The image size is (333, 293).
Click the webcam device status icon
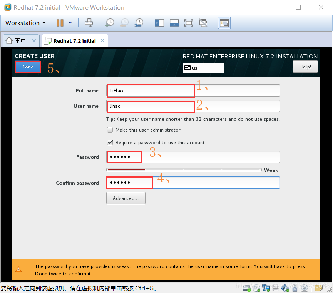[305, 288]
